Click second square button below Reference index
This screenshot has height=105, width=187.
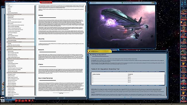click(x=9, y=98)
